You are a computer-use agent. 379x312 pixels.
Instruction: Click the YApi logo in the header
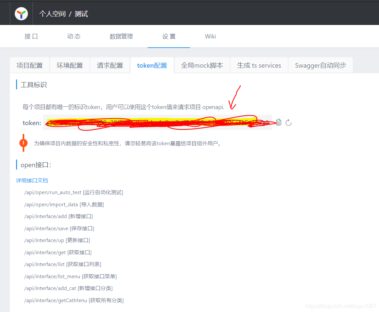click(x=21, y=13)
